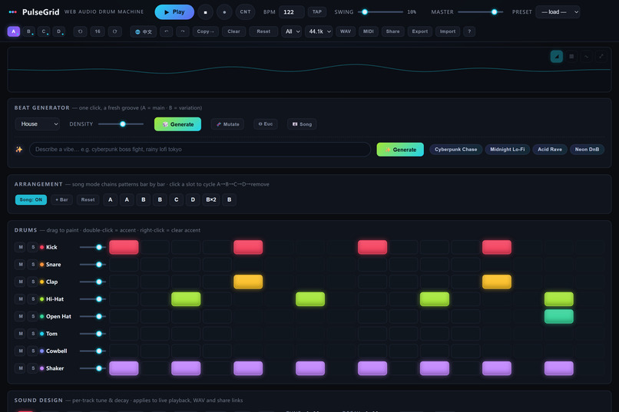This screenshot has width=619, height=412.
Task: Click the Export toolbar item
Action: coord(419,31)
